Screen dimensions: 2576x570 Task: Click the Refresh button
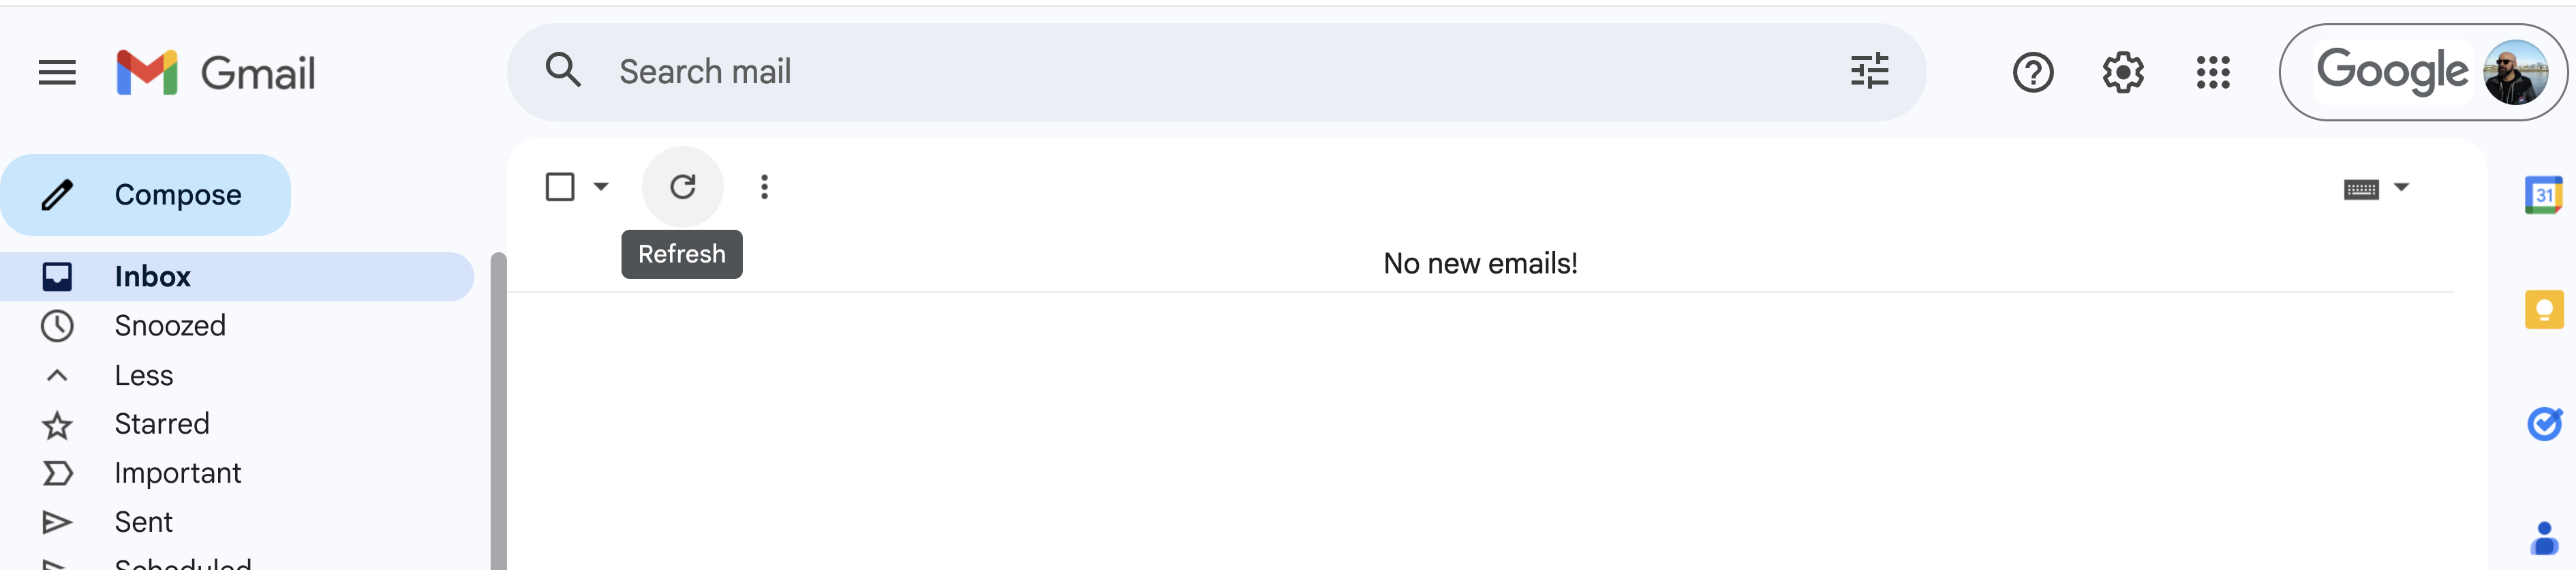(682, 187)
